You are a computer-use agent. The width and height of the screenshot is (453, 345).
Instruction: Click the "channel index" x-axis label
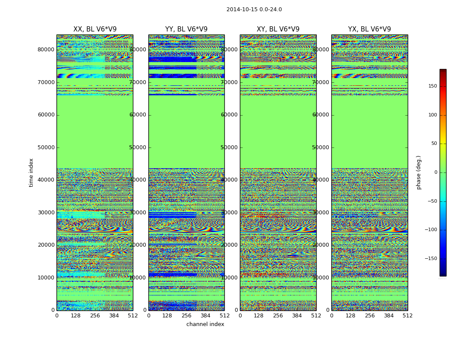(205, 324)
